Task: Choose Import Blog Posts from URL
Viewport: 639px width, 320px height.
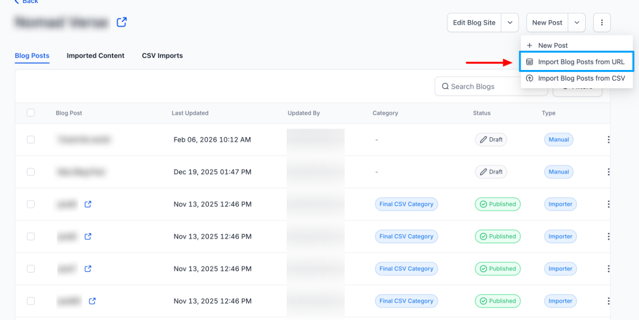Action: point(581,62)
